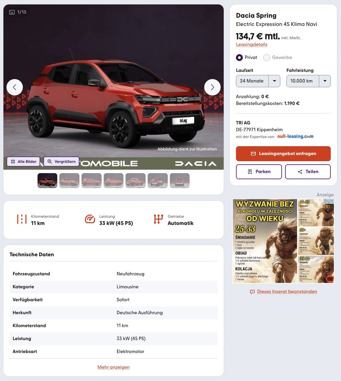The image size is (341, 381).
Task: Request offer via Leasingangebot anfragen
Action: click(x=283, y=154)
